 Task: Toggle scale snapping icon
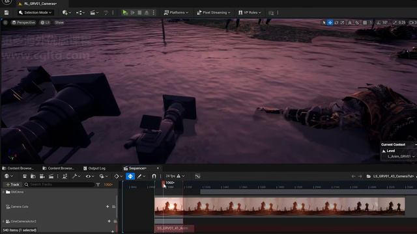tap(395, 23)
